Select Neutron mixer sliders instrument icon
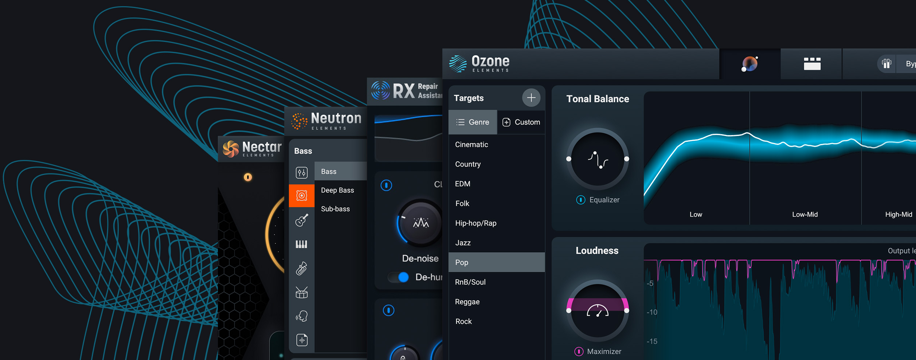916x360 pixels. (x=302, y=172)
